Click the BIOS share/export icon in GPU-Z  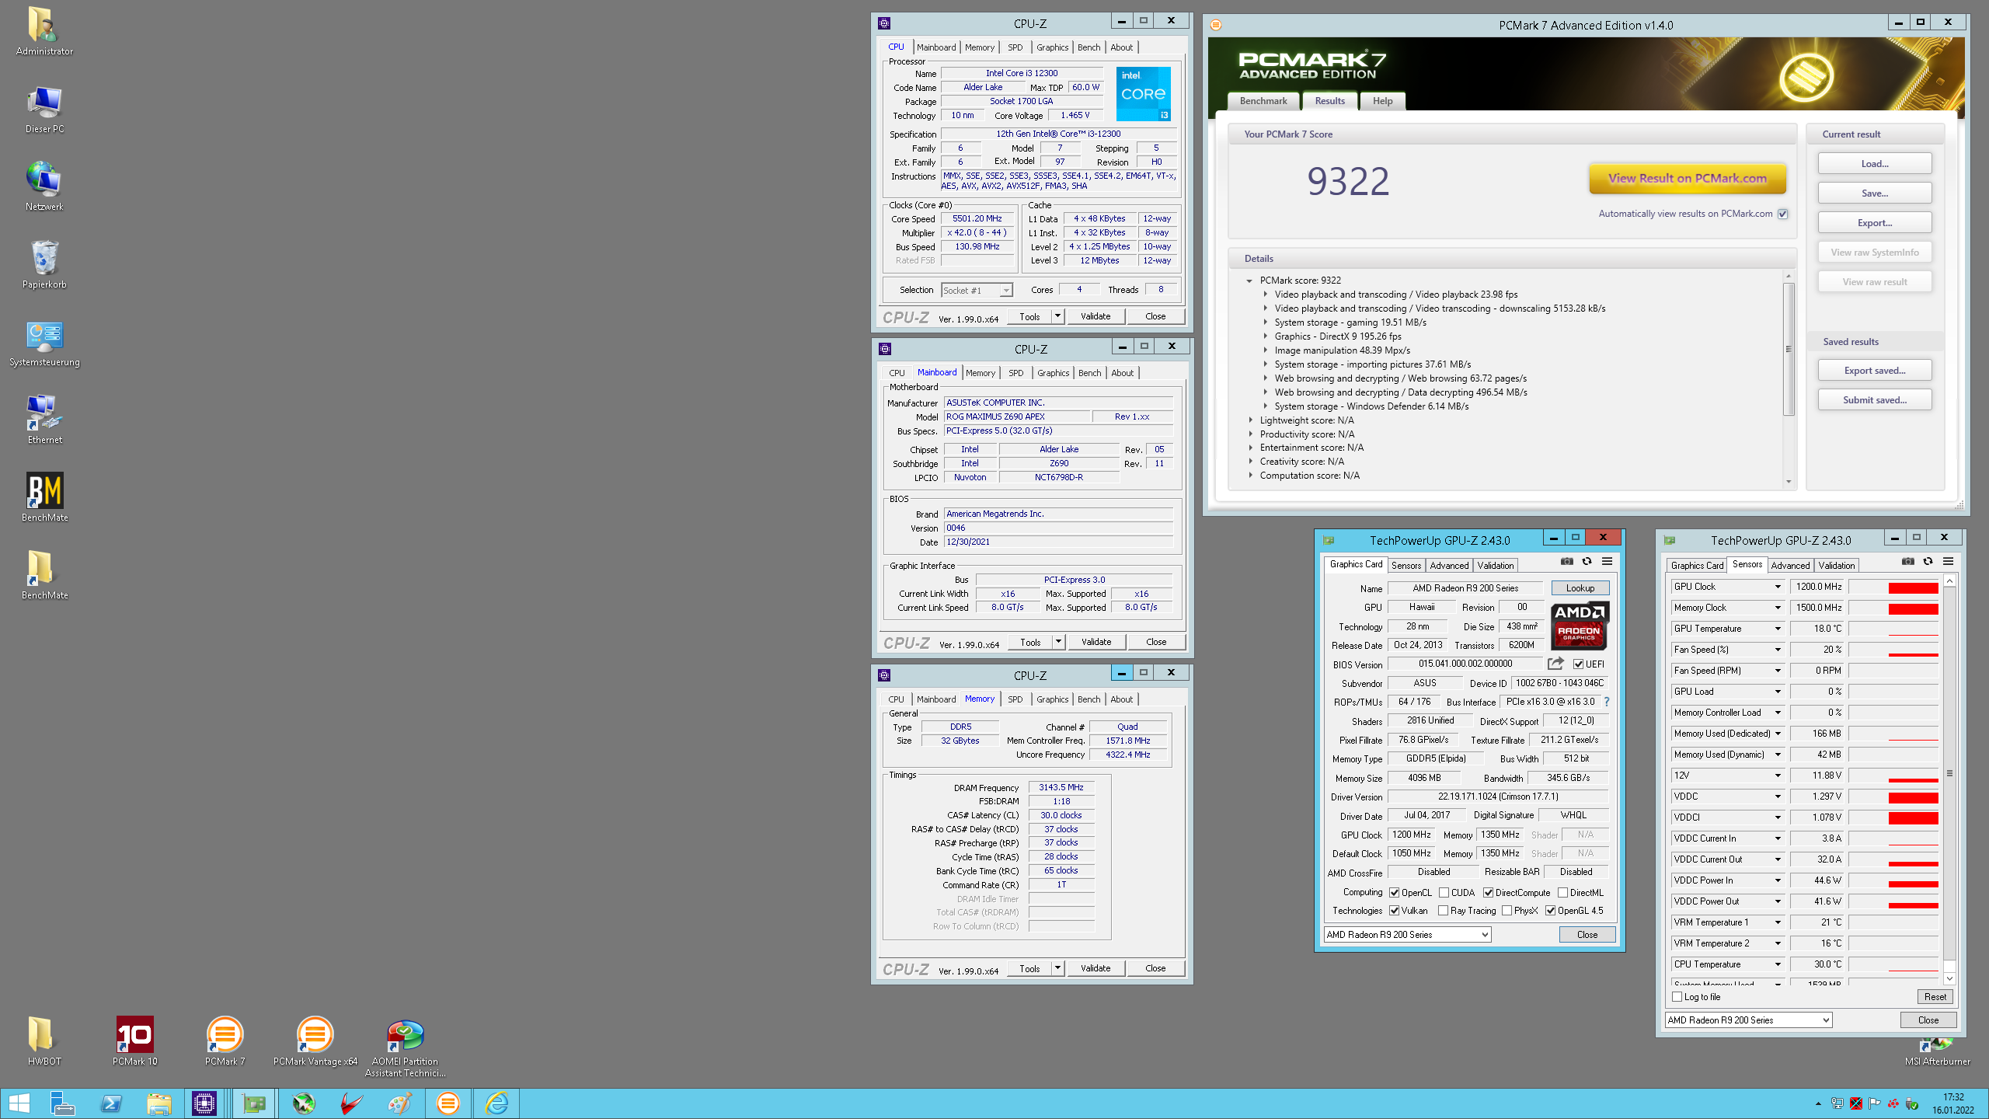(x=1555, y=663)
